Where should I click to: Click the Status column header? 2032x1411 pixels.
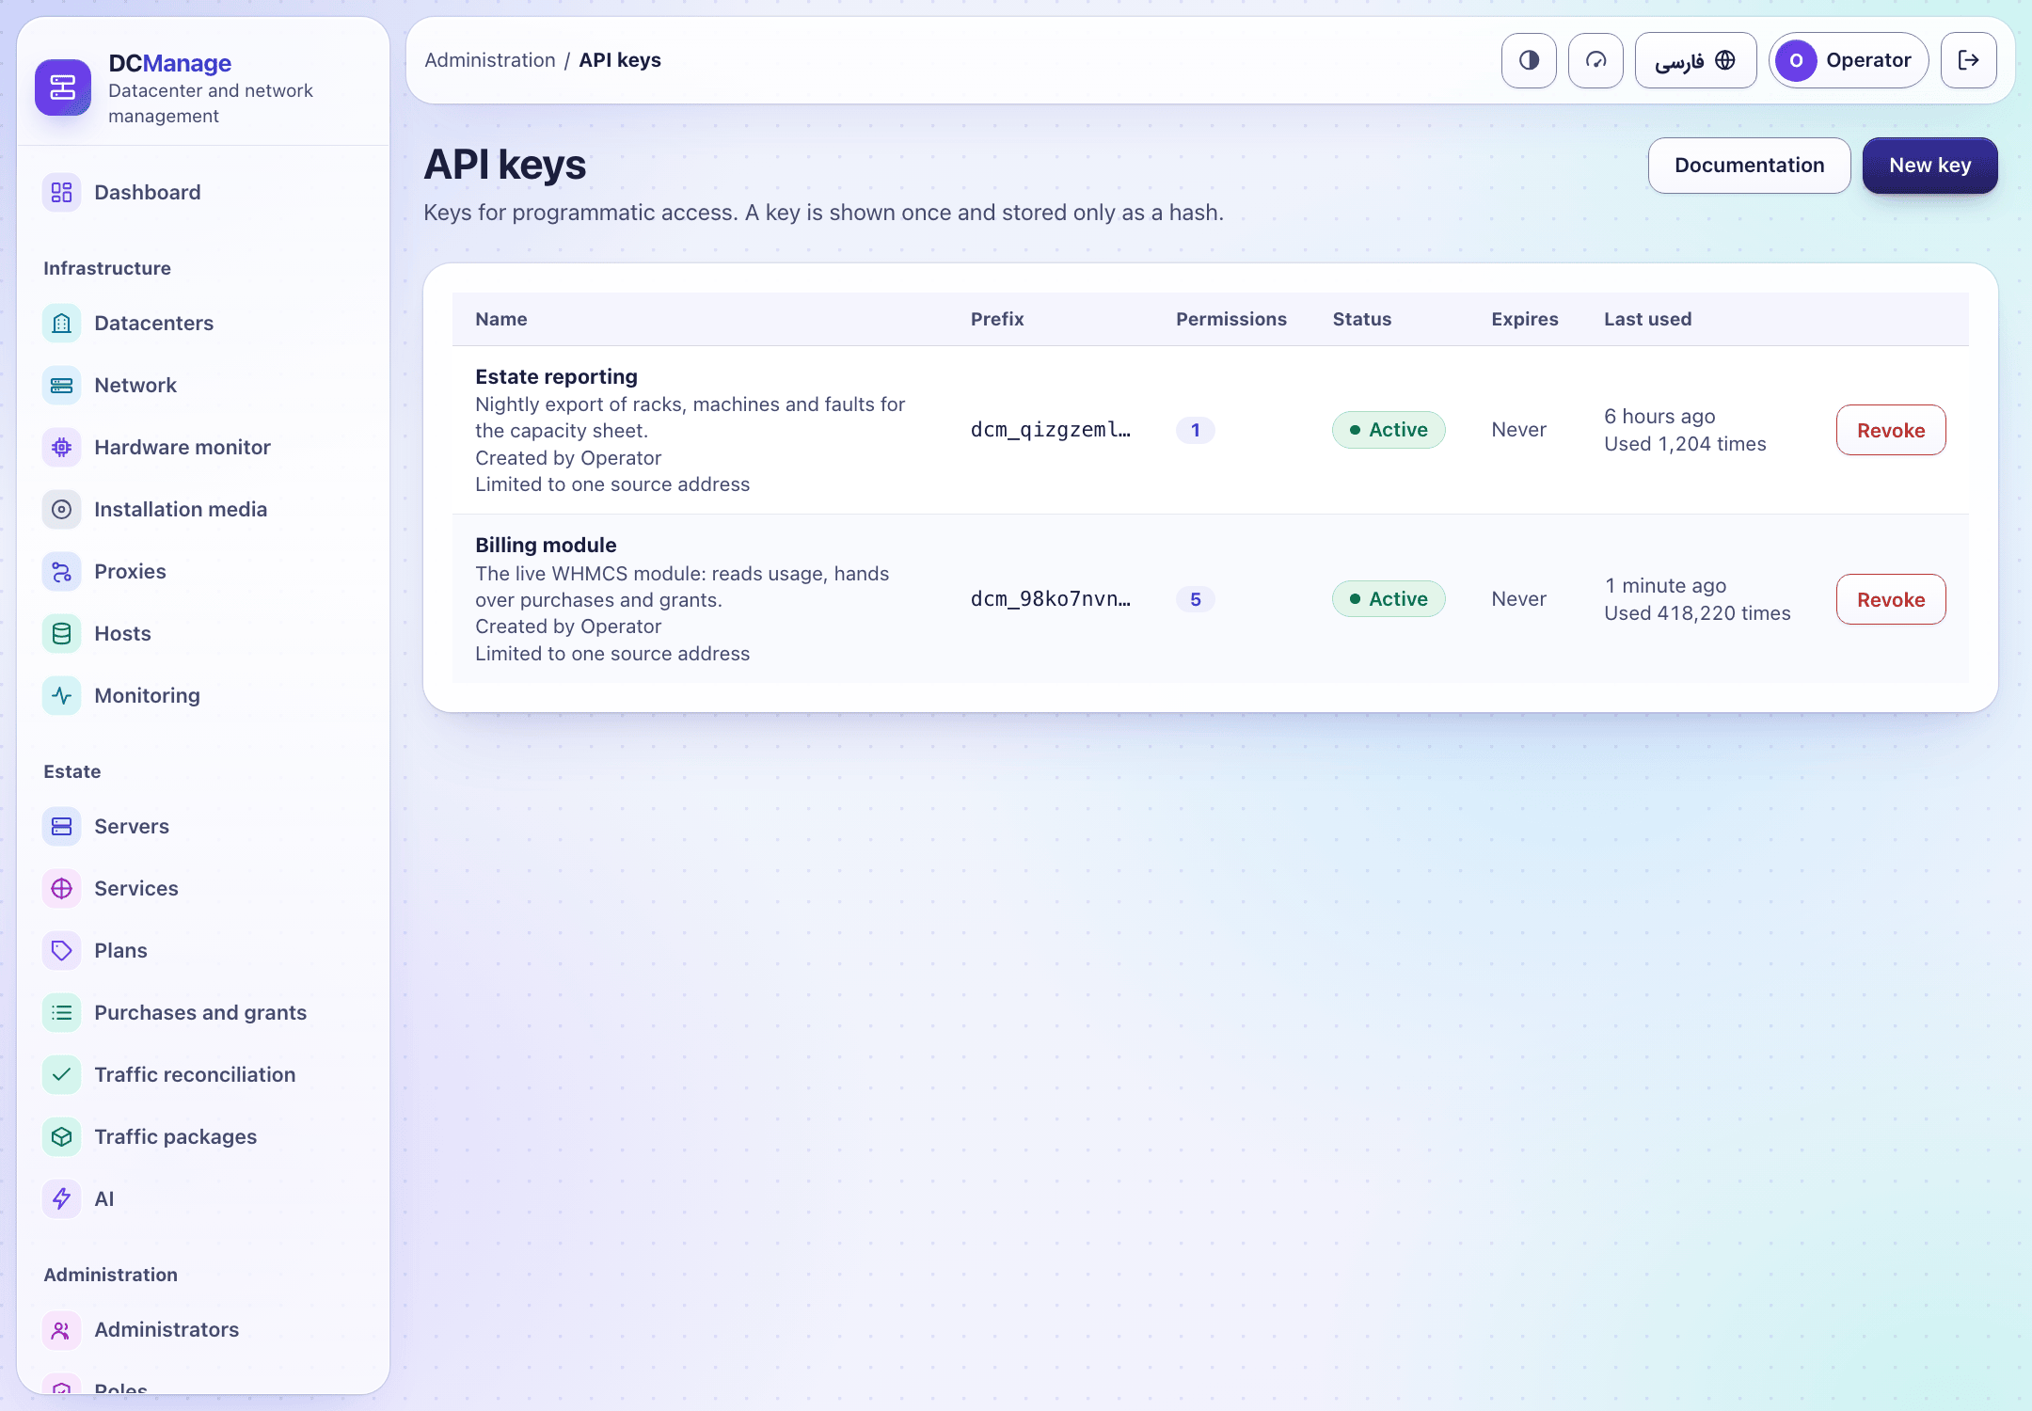coord(1361,320)
